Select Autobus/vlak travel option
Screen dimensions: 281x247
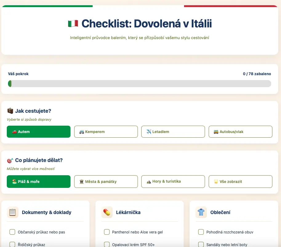click(x=240, y=132)
